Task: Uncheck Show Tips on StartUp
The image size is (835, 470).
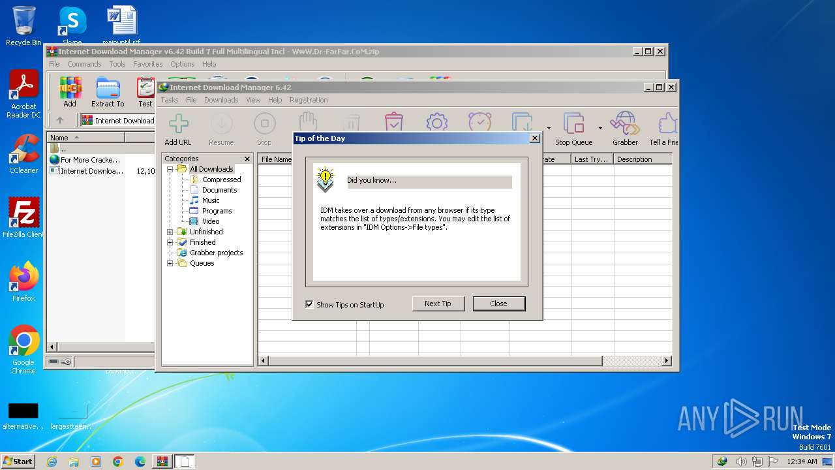Action: click(x=309, y=304)
